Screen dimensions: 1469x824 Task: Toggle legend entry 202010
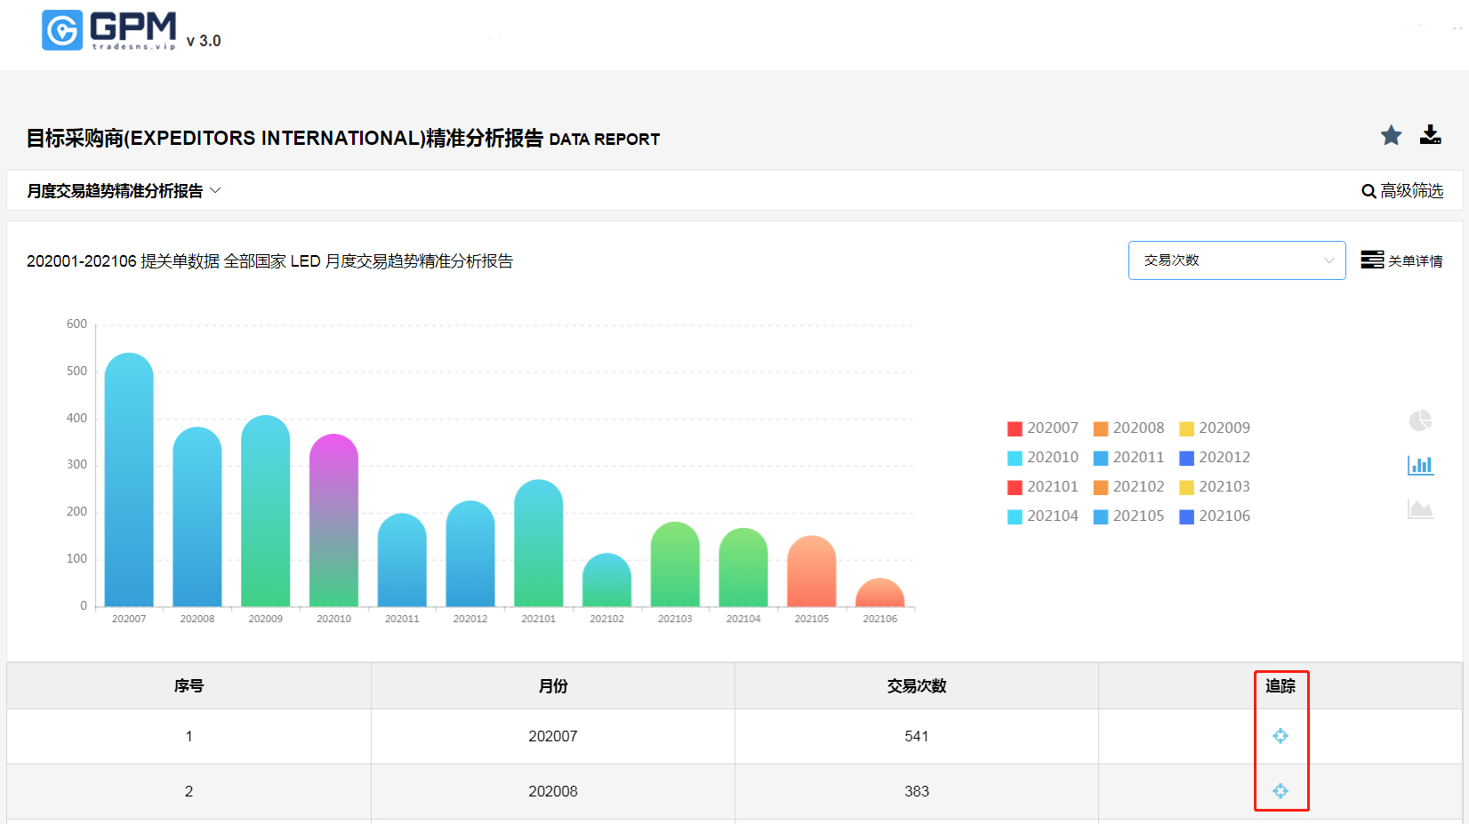coord(1043,458)
